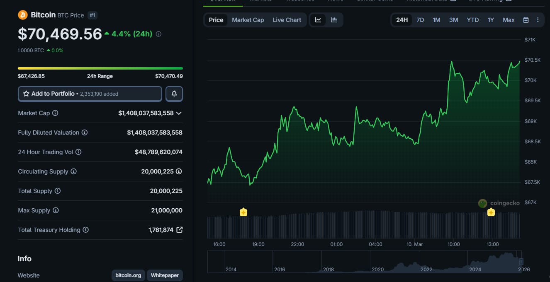Click Add to Portfolio button
The height and width of the screenshot is (282, 550).
pyautogui.click(x=90, y=94)
